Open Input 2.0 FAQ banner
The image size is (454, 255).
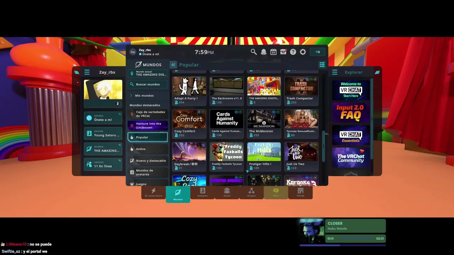[351, 113]
